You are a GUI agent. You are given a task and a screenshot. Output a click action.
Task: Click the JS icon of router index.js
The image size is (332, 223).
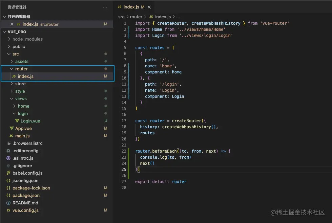[x=14, y=76]
